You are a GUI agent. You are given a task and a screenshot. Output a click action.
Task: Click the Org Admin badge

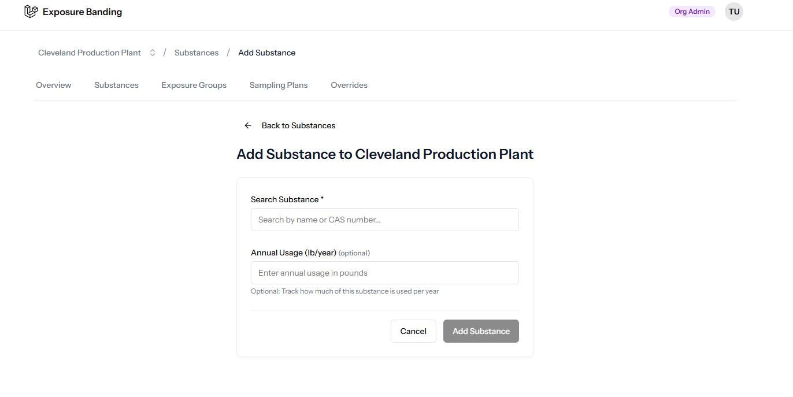(x=692, y=12)
